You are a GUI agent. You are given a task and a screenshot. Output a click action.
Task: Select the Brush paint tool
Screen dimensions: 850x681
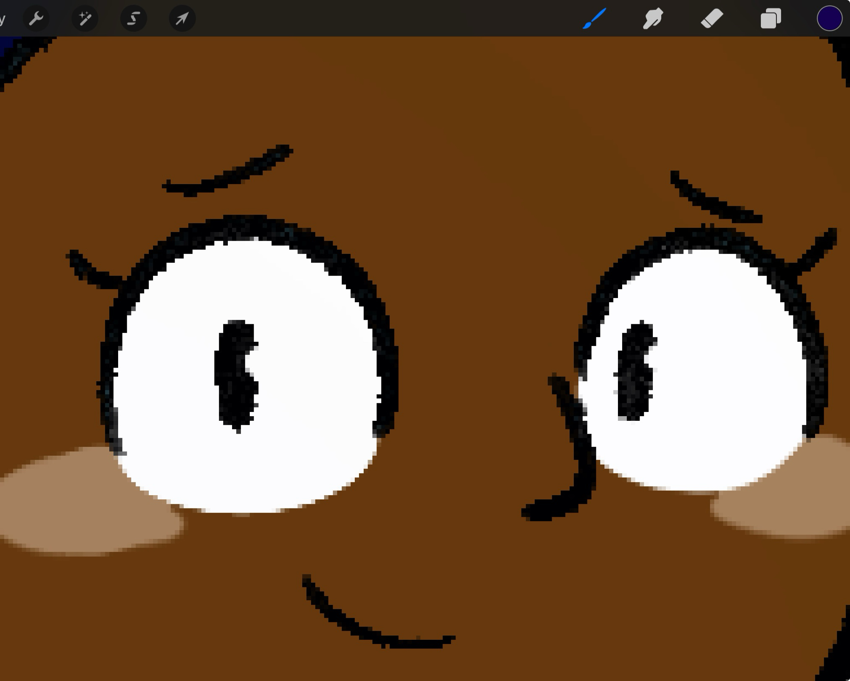594,18
